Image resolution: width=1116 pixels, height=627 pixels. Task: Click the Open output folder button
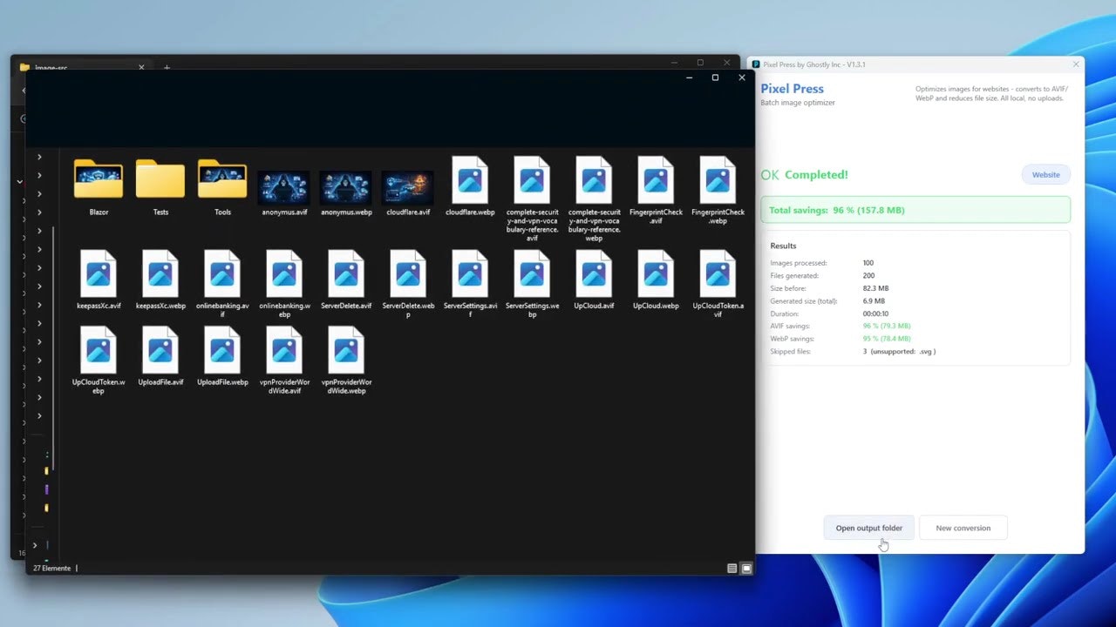(x=868, y=528)
